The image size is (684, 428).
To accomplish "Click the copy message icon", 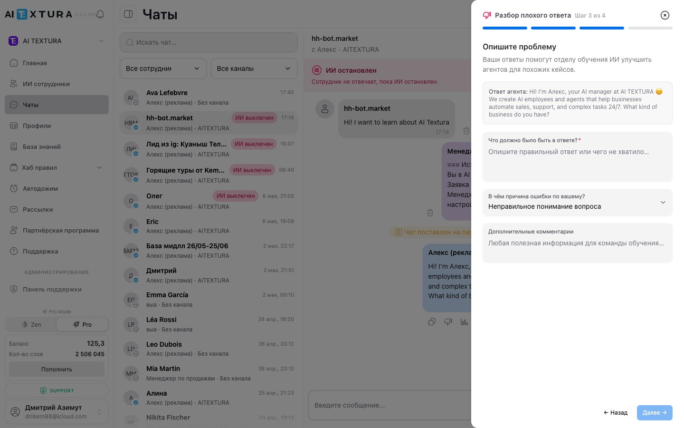I will click(432, 322).
